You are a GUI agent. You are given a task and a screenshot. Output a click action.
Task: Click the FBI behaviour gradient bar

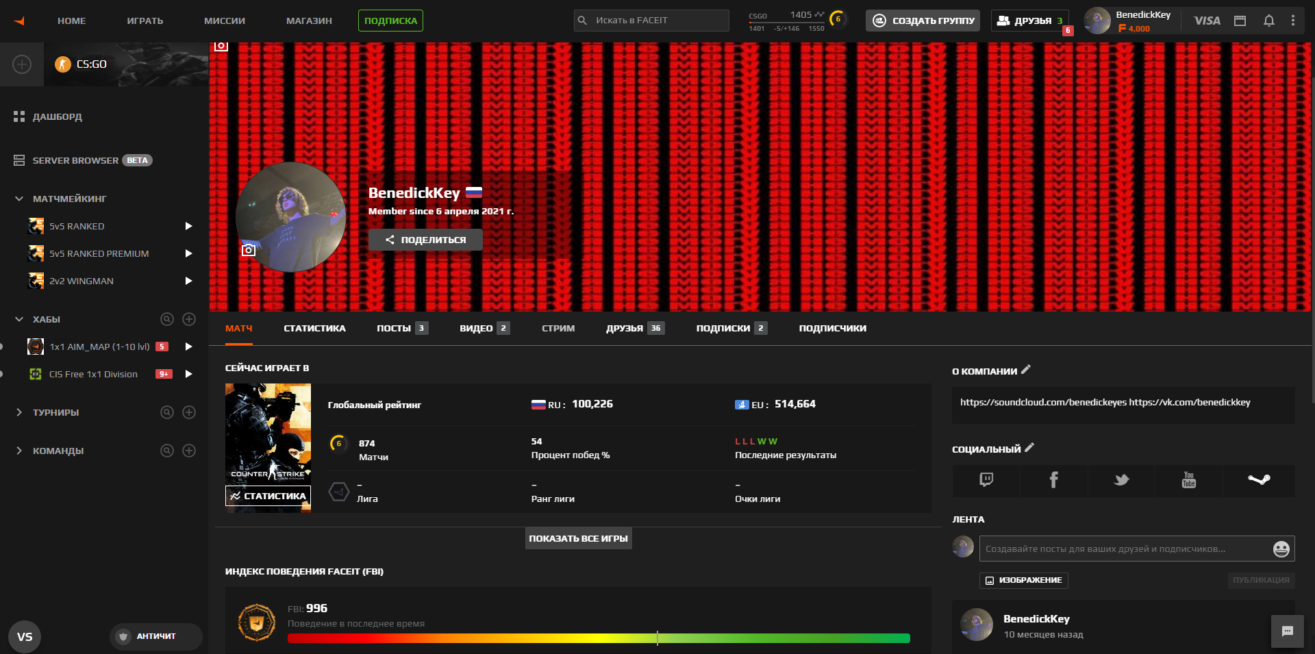tap(599, 638)
